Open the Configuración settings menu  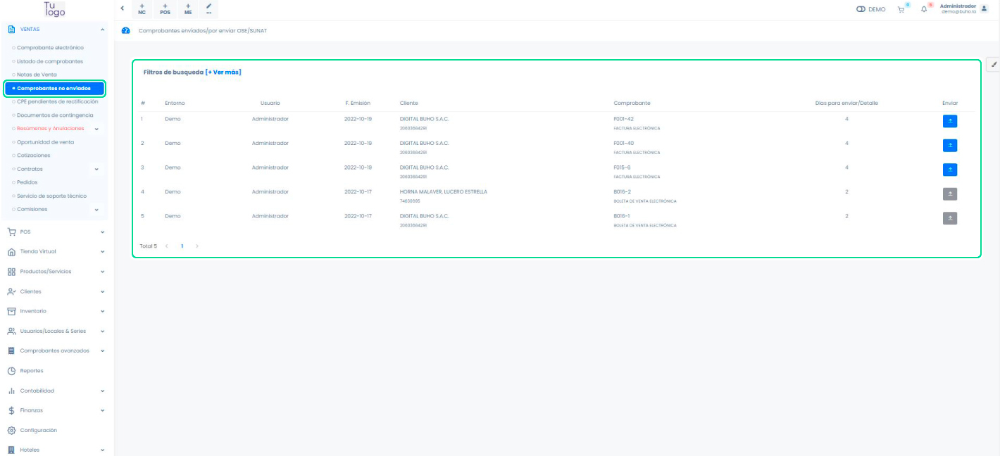(x=38, y=430)
